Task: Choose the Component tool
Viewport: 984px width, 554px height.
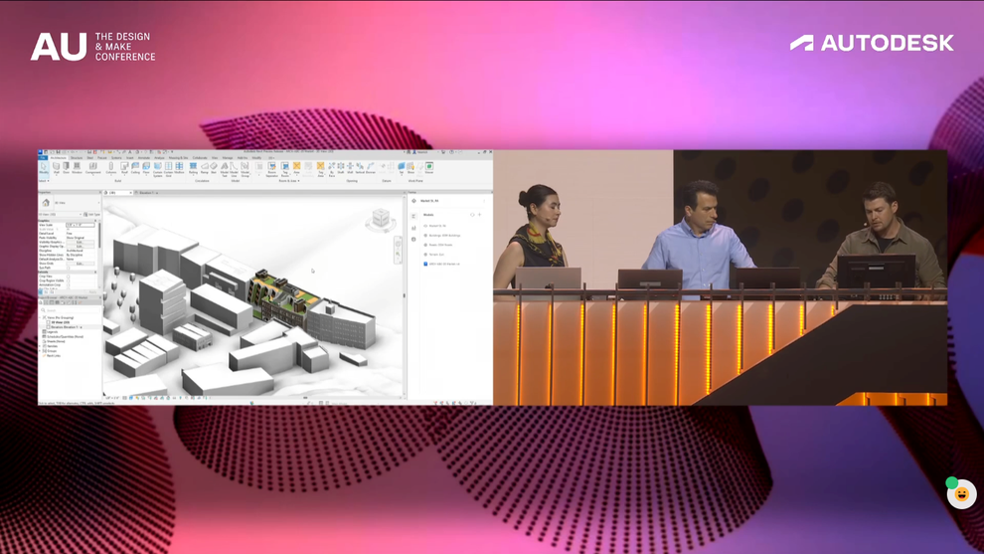Action: tap(92, 168)
